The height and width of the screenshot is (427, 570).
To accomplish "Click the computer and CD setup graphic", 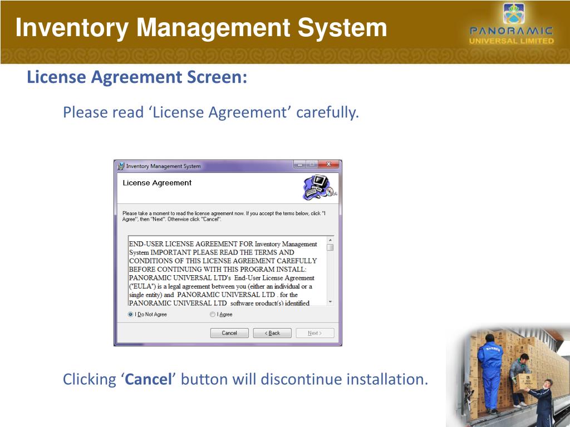I will pyautogui.click(x=320, y=187).
